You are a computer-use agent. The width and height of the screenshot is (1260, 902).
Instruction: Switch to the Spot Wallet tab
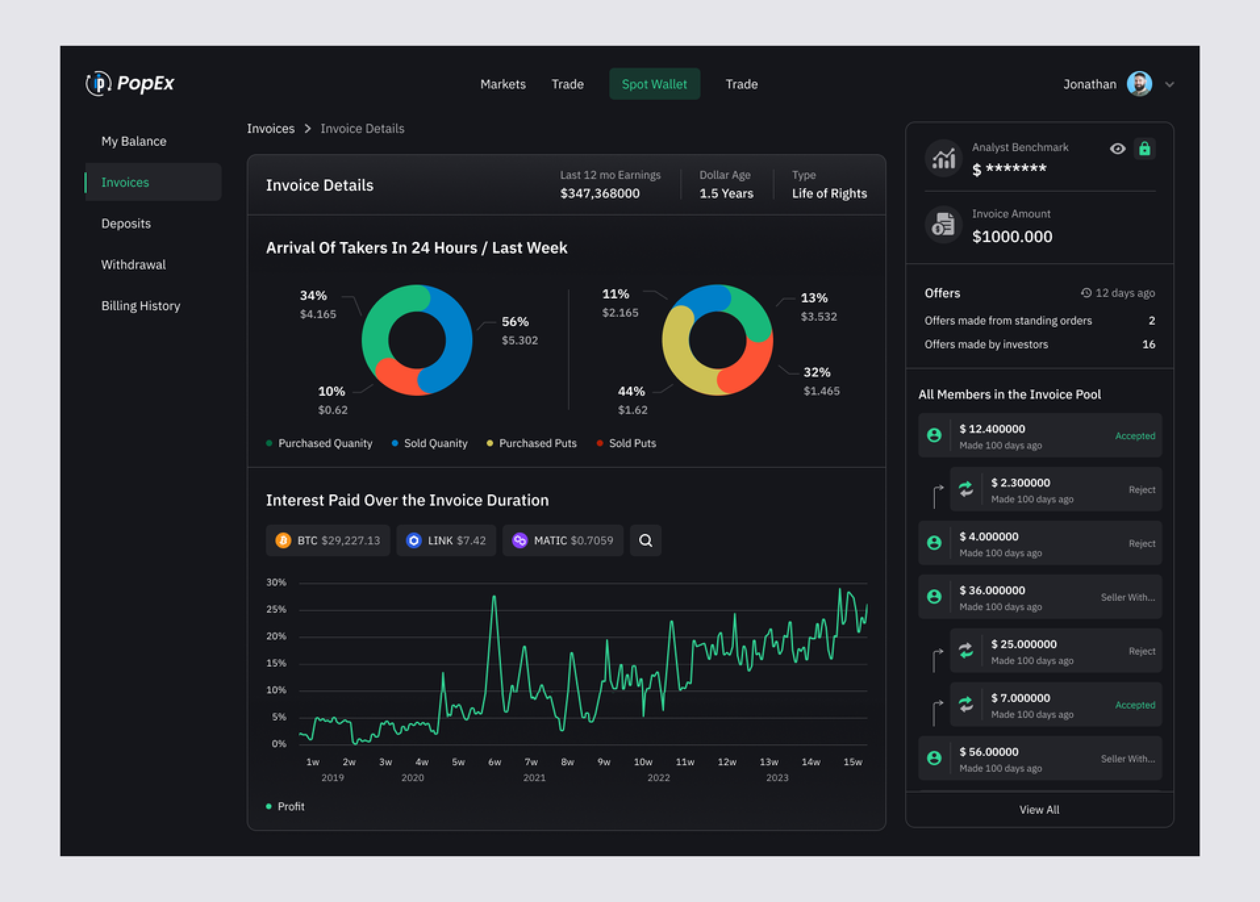pos(655,85)
